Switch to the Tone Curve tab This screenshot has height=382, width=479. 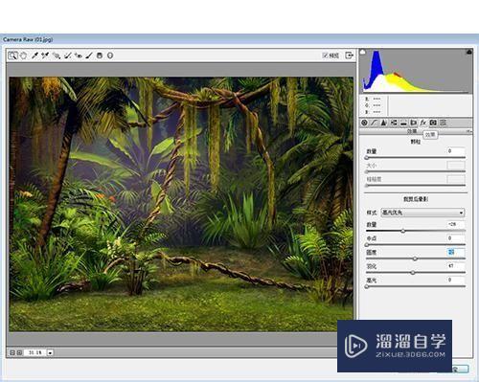click(x=374, y=123)
